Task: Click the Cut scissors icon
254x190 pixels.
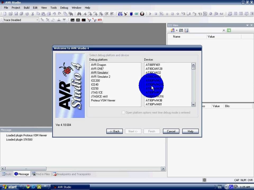Action: 33,14
